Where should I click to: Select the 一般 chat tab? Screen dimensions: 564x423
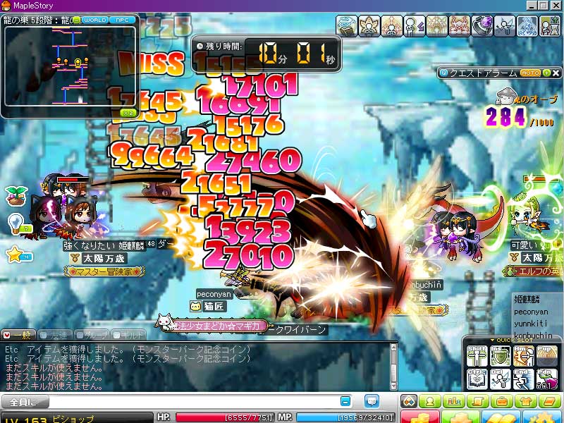tap(18, 336)
